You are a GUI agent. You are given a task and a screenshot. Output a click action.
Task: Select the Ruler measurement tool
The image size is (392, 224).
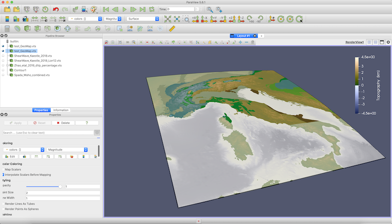(x=172, y=29)
